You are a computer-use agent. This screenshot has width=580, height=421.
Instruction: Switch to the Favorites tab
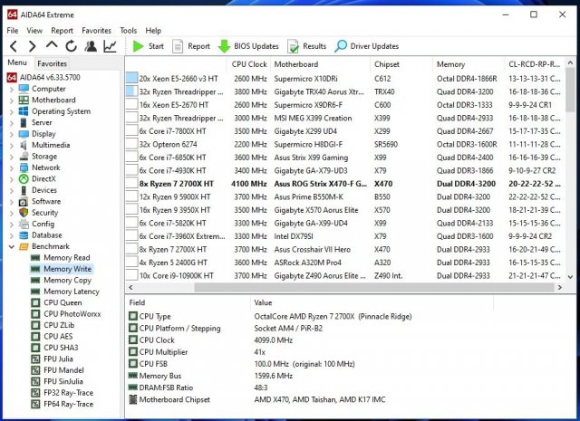52,63
